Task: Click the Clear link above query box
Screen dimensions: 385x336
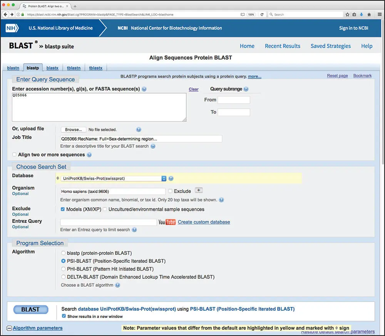Action: pyautogui.click(x=194, y=89)
